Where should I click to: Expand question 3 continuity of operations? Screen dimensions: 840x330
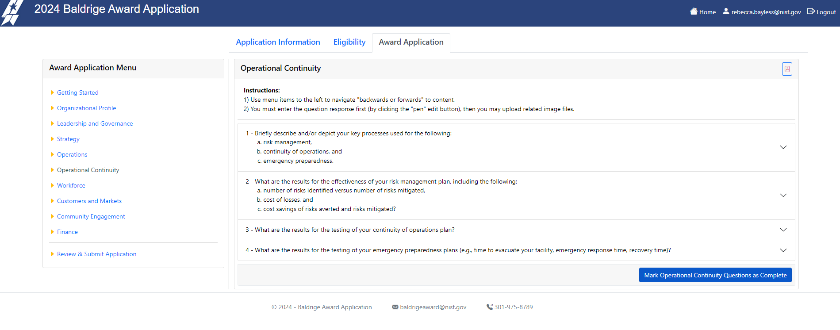pyautogui.click(x=783, y=230)
